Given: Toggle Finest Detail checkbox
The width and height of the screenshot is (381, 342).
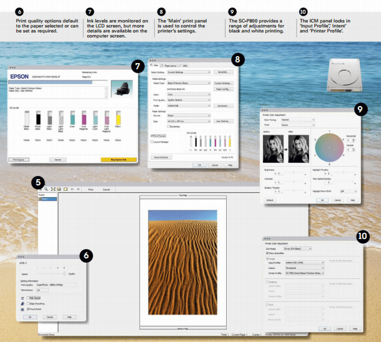Looking at the screenshot, I should pyautogui.click(x=28, y=309).
